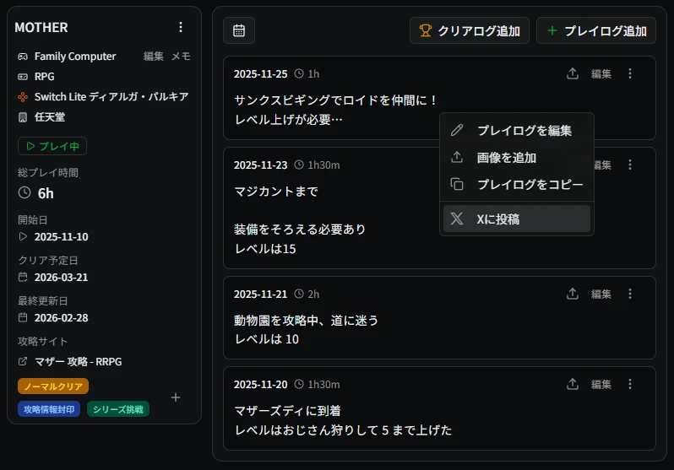The height and width of the screenshot is (470, 674).
Task: Click the last updated date 2026-02-28
Action: (x=61, y=317)
